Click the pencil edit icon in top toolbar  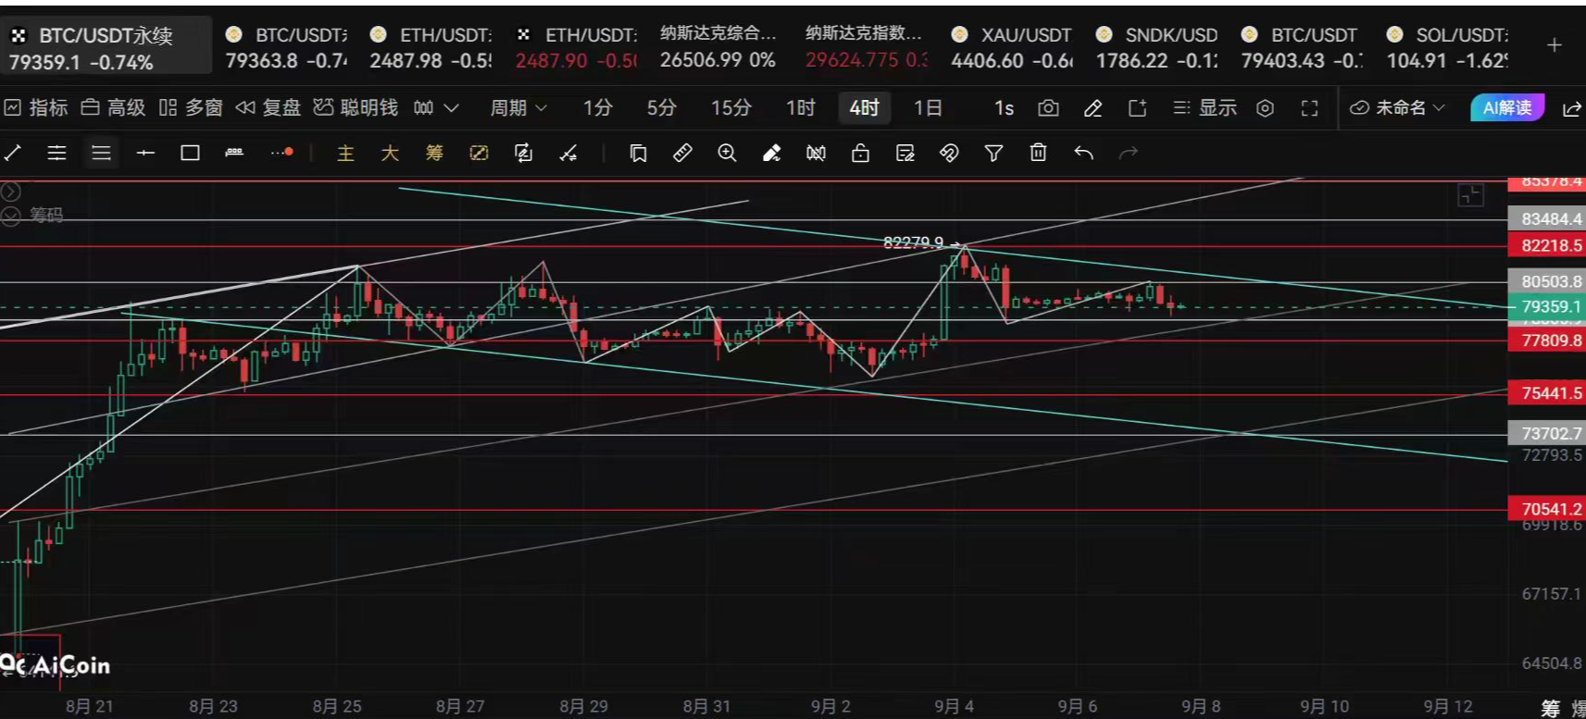[x=1093, y=108]
